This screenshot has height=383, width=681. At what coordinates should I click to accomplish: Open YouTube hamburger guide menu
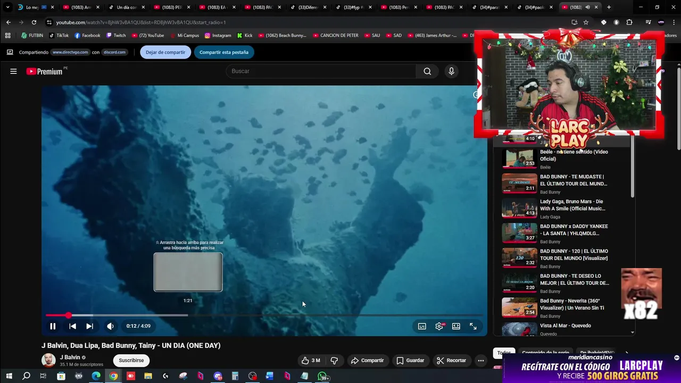click(x=13, y=71)
